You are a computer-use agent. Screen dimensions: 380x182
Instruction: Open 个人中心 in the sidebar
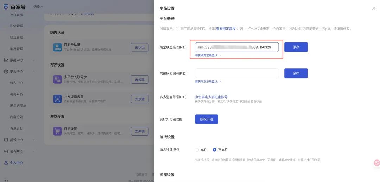pyautogui.click(x=17, y=163)
